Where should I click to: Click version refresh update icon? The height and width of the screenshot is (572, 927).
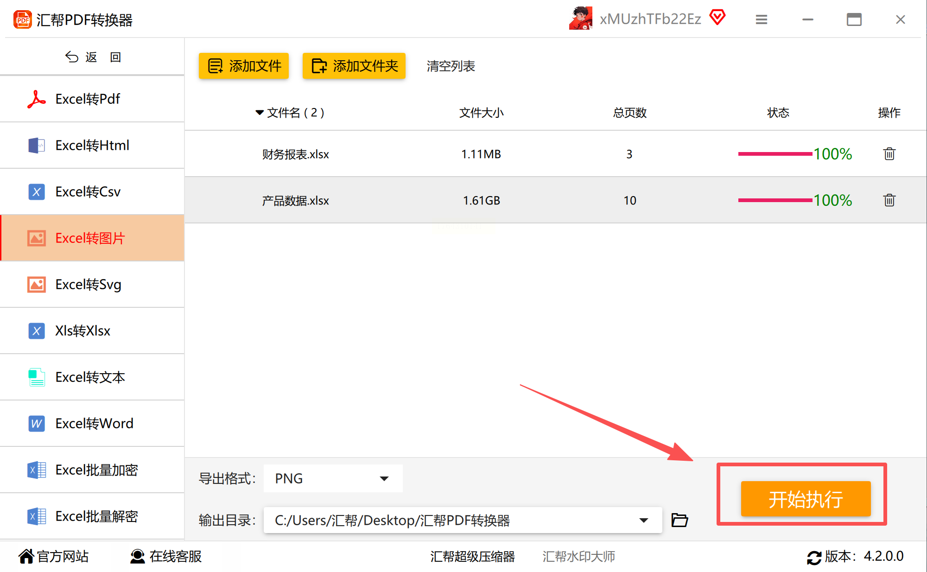814,557
